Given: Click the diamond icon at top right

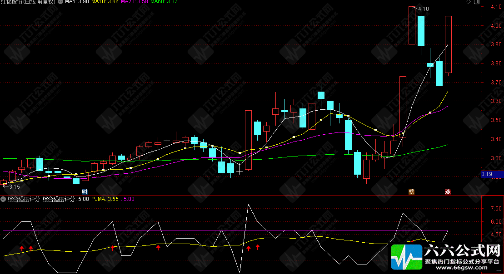Looking at the screenshot, I should pyautogui.click(x=468, y=2).
